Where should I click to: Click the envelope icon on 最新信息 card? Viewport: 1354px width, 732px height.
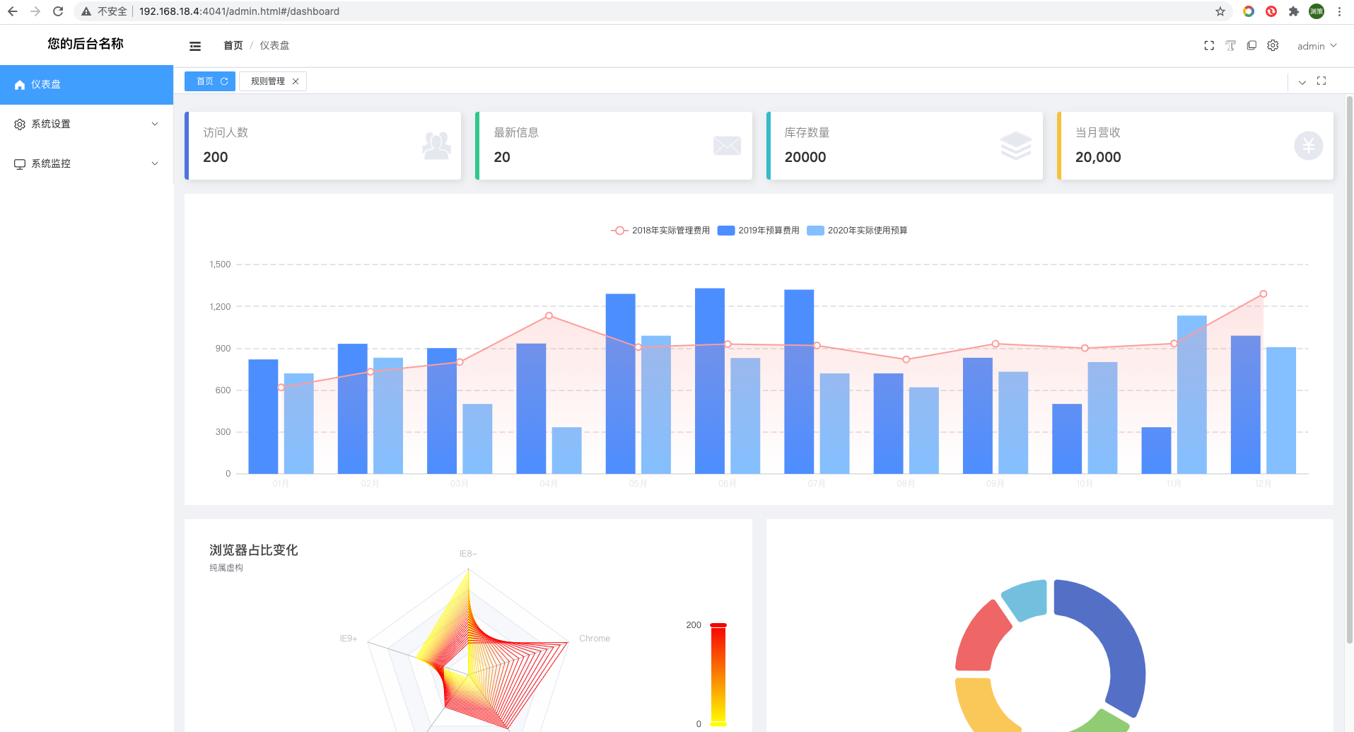(x=727, y=146)
